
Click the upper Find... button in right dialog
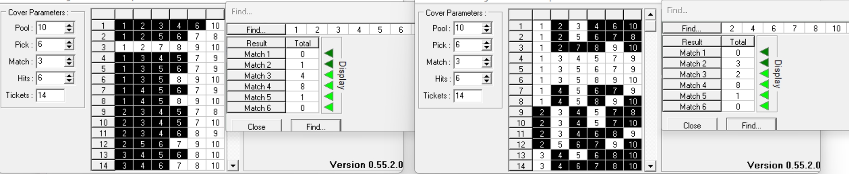click(692, 28)
